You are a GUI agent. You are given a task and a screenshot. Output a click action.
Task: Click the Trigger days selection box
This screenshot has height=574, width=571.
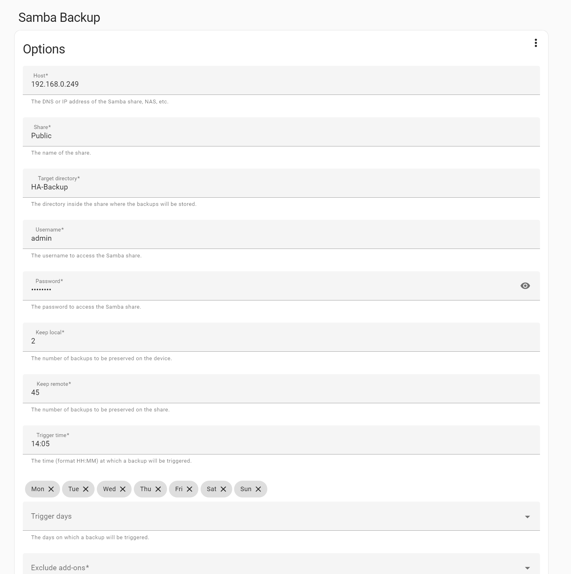[221, 515]
